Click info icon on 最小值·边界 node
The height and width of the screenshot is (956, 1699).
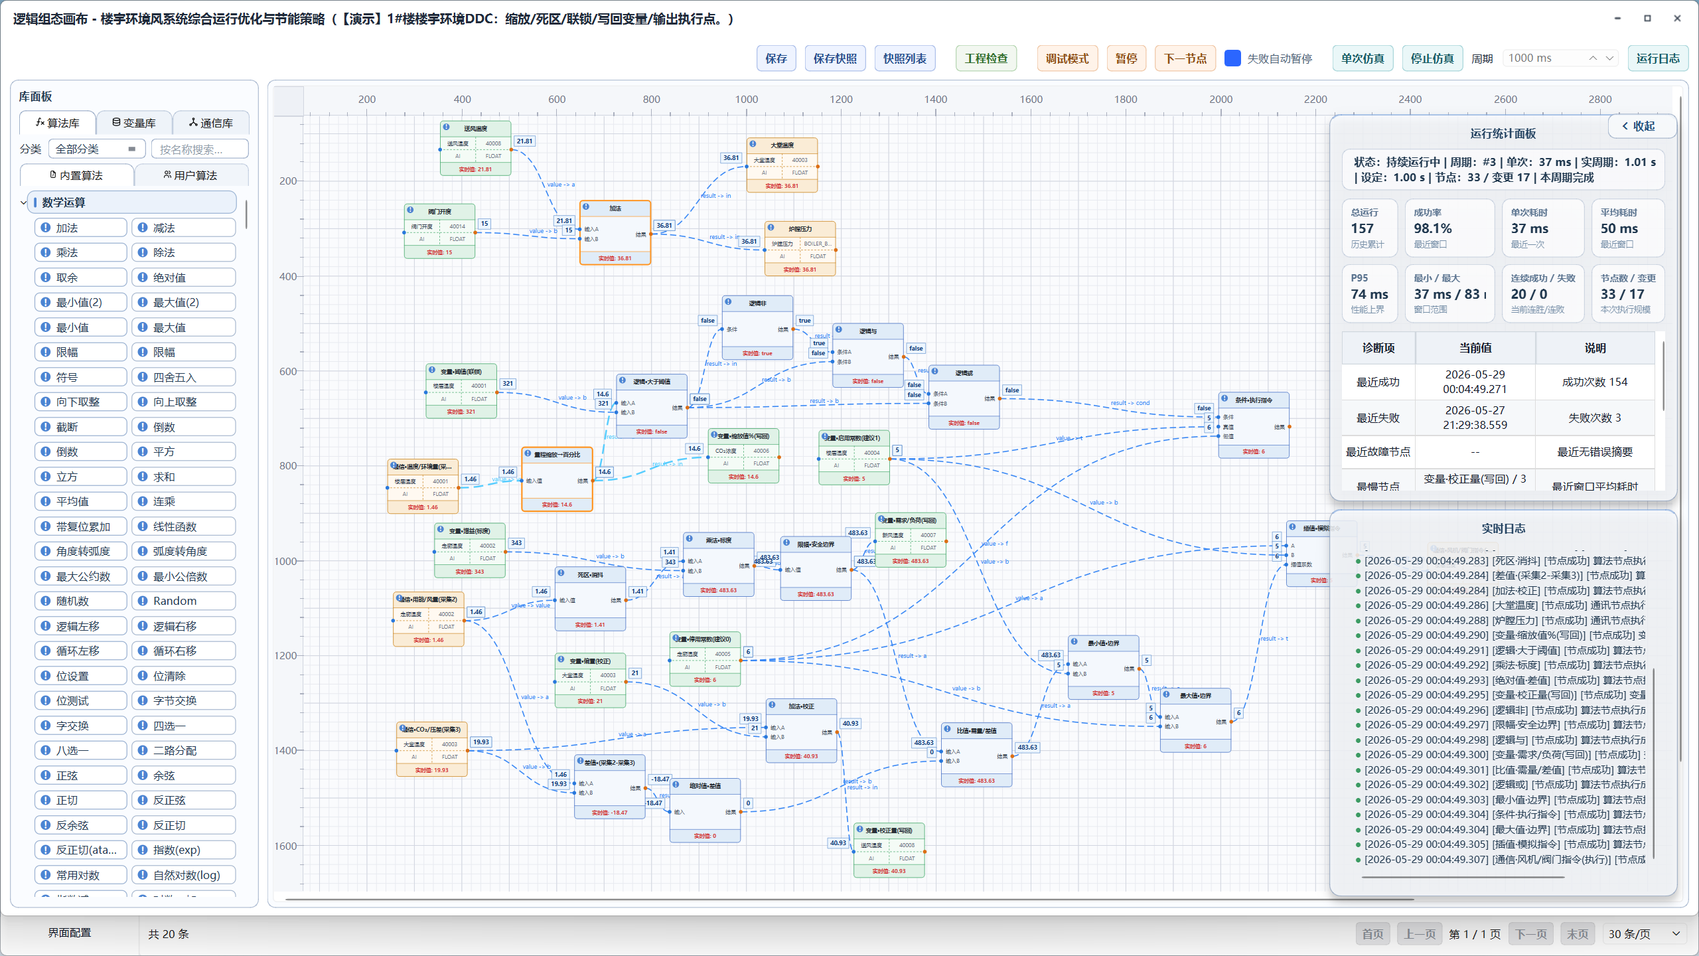[x=1074, y=642]
